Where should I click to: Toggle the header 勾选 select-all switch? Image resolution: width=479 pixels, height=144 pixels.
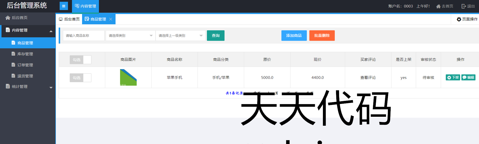(81, 60)
